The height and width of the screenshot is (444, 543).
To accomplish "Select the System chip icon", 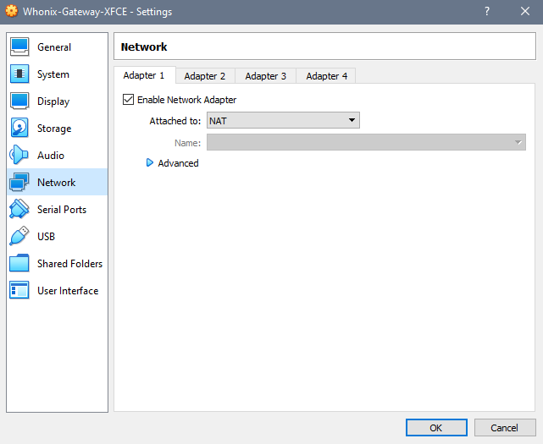I will coord(19,74).
